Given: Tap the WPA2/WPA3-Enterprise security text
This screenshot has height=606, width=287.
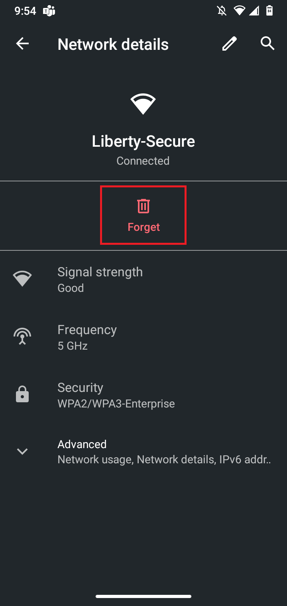Looking at the screenshot, I should [x=116, y=403].
